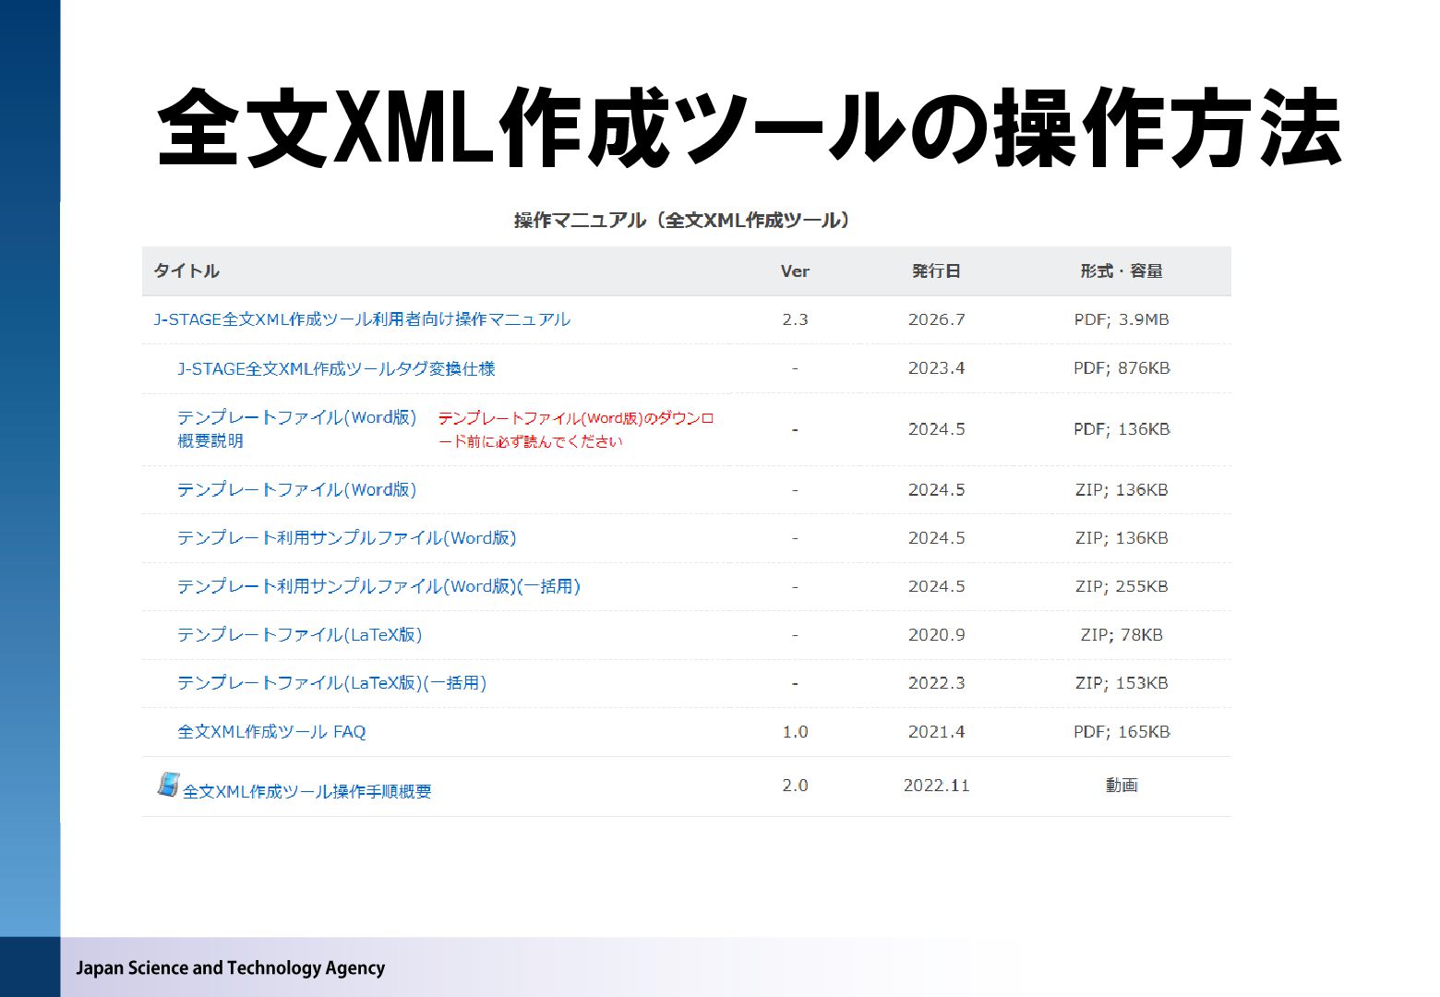Select ZIP; 255KB cell
The image size is (1440, 997).
[x=1122, y=586]
